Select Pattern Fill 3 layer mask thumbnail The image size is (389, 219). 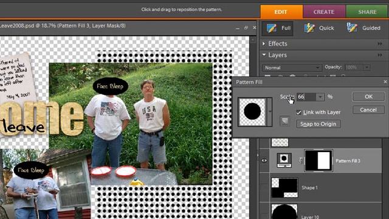(x=318, y=161)
